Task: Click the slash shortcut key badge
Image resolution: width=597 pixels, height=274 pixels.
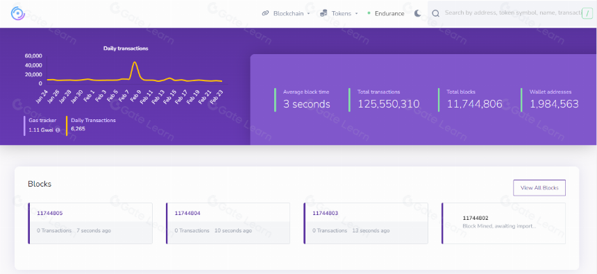Action: [x=587, y=14]
